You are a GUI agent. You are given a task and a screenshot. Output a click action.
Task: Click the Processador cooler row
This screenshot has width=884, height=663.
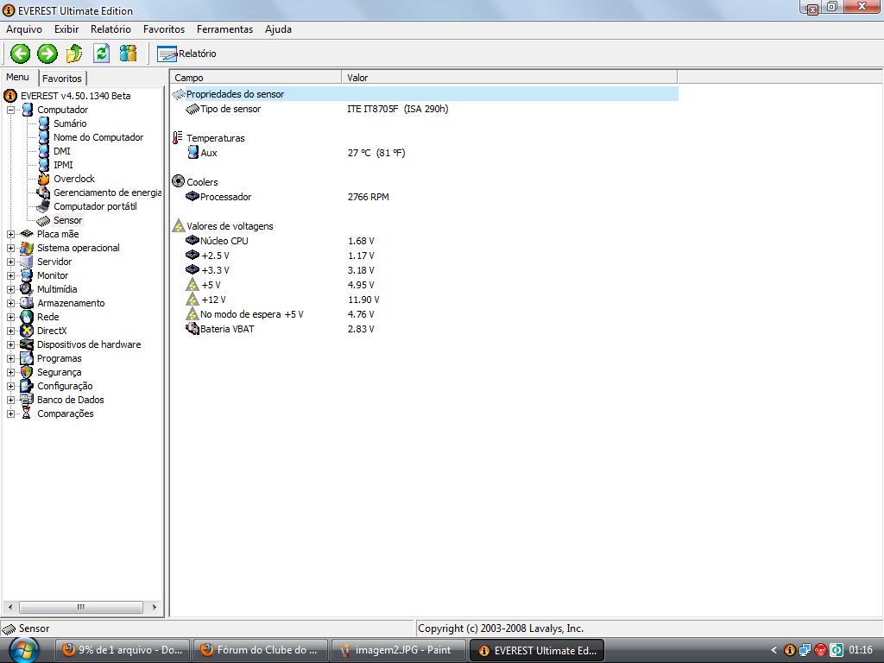click(x=425, y=197)
